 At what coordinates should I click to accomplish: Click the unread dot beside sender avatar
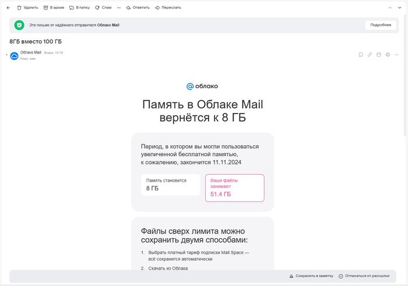[x=7, y=55]
